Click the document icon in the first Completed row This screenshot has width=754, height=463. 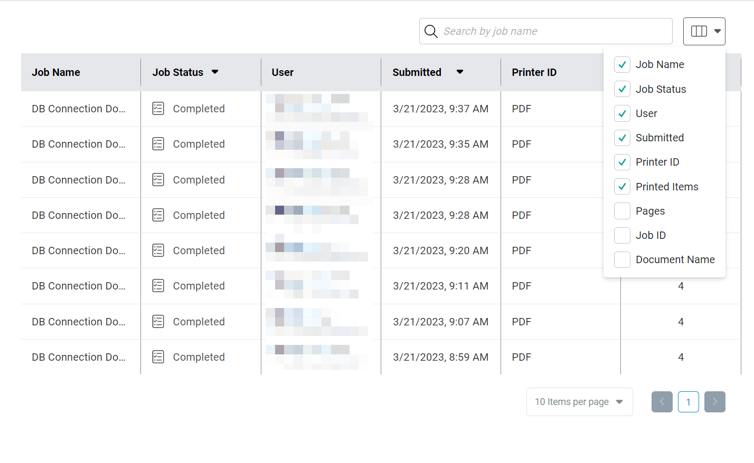[158, 108]
